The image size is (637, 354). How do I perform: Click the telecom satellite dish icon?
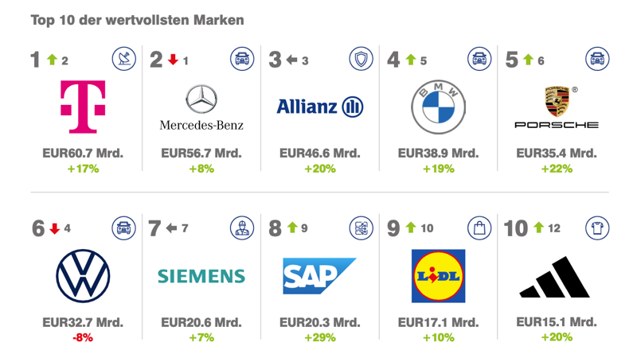click(x=123, y=59)
